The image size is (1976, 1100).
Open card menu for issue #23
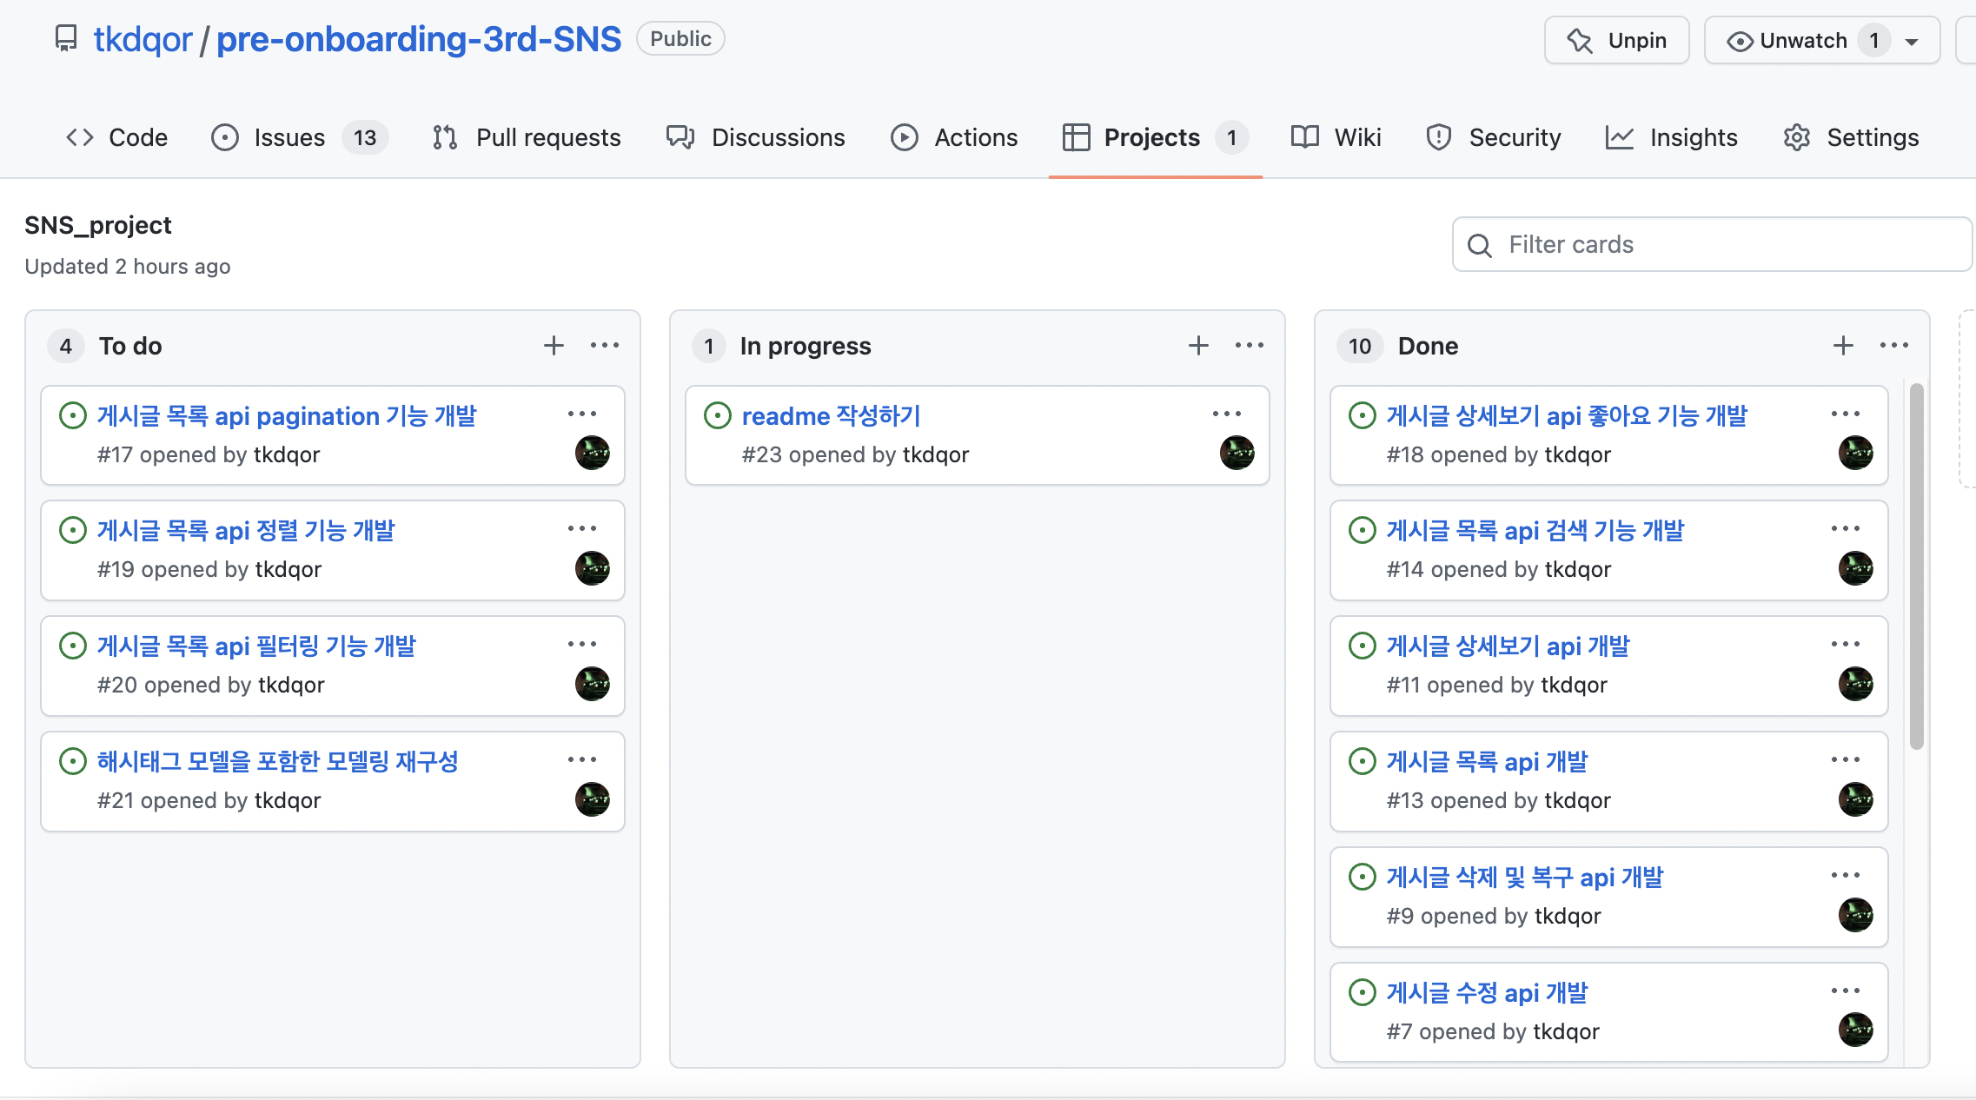(1227, 414)
